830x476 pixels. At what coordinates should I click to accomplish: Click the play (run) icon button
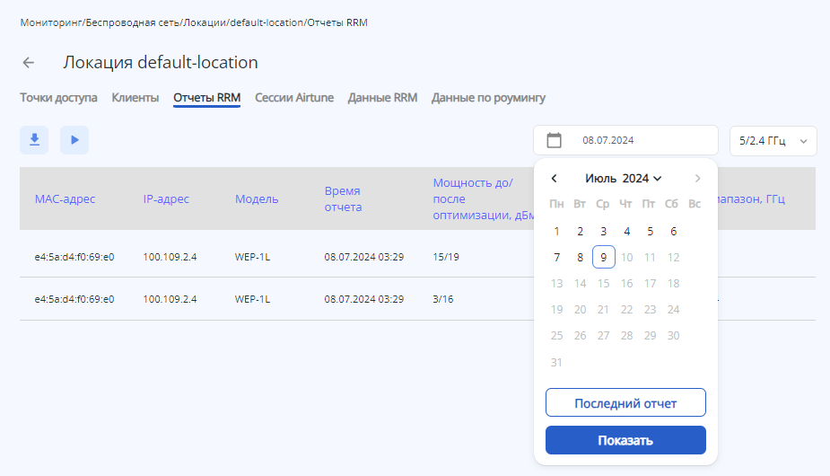coord(74,140)
